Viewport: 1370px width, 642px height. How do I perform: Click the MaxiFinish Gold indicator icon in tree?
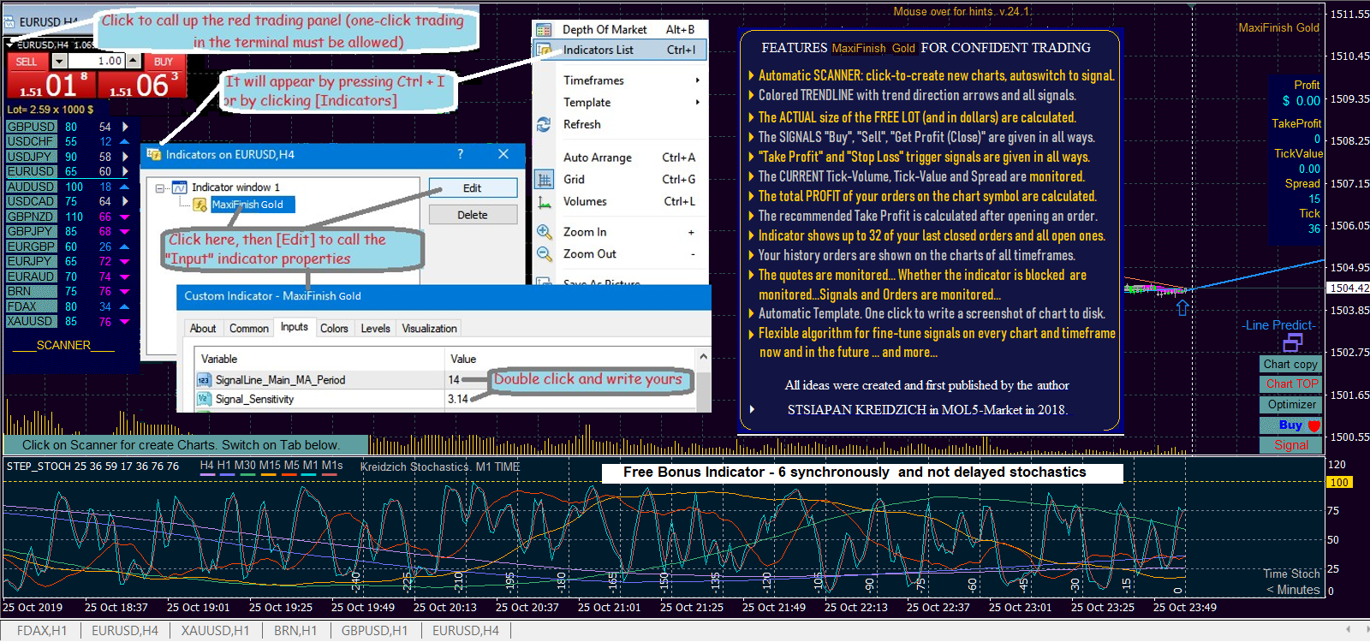click(x=200, y=205)
